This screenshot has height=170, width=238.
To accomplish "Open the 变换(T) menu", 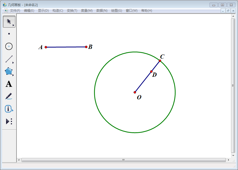I will [72, 11].
